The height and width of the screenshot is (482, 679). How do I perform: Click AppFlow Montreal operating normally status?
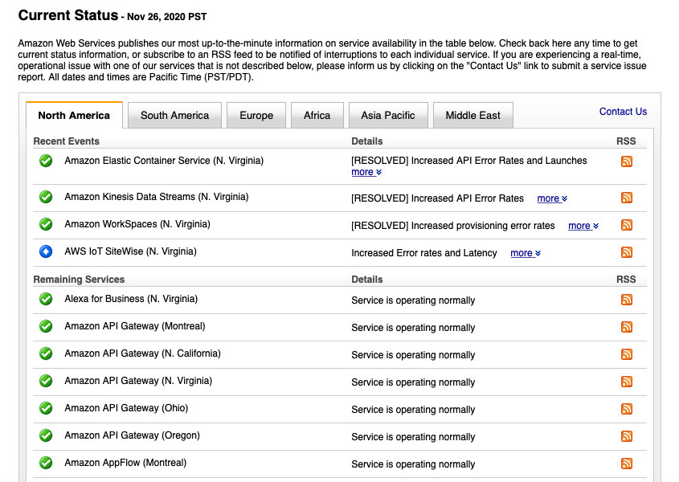coord(413,464)
